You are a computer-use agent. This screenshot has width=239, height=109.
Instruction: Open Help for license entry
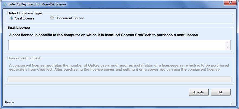tap(221, 92)
